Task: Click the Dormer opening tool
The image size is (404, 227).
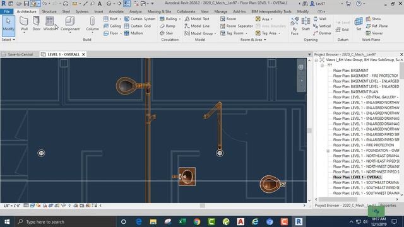Action: click(322, 33)
